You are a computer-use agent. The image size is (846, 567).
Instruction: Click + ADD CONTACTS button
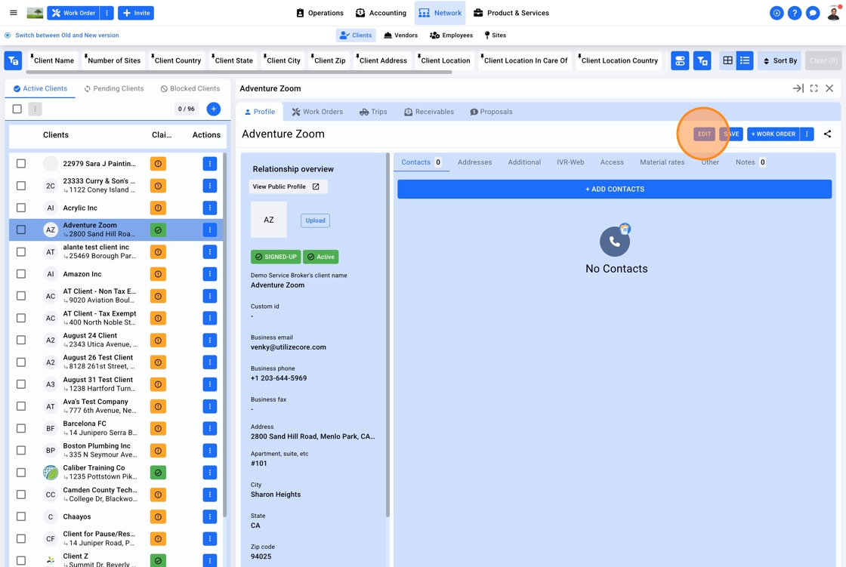pos(615,189)
